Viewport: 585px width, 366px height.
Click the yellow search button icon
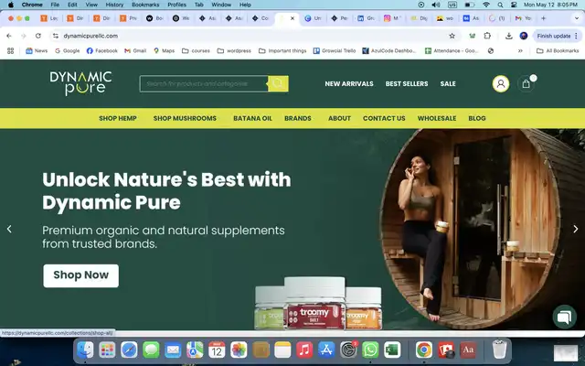[x=278, y=83]
